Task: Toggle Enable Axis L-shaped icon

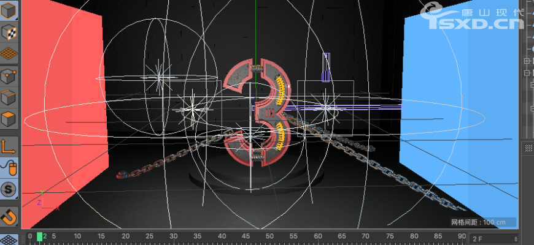Action: tap(9, 146)
